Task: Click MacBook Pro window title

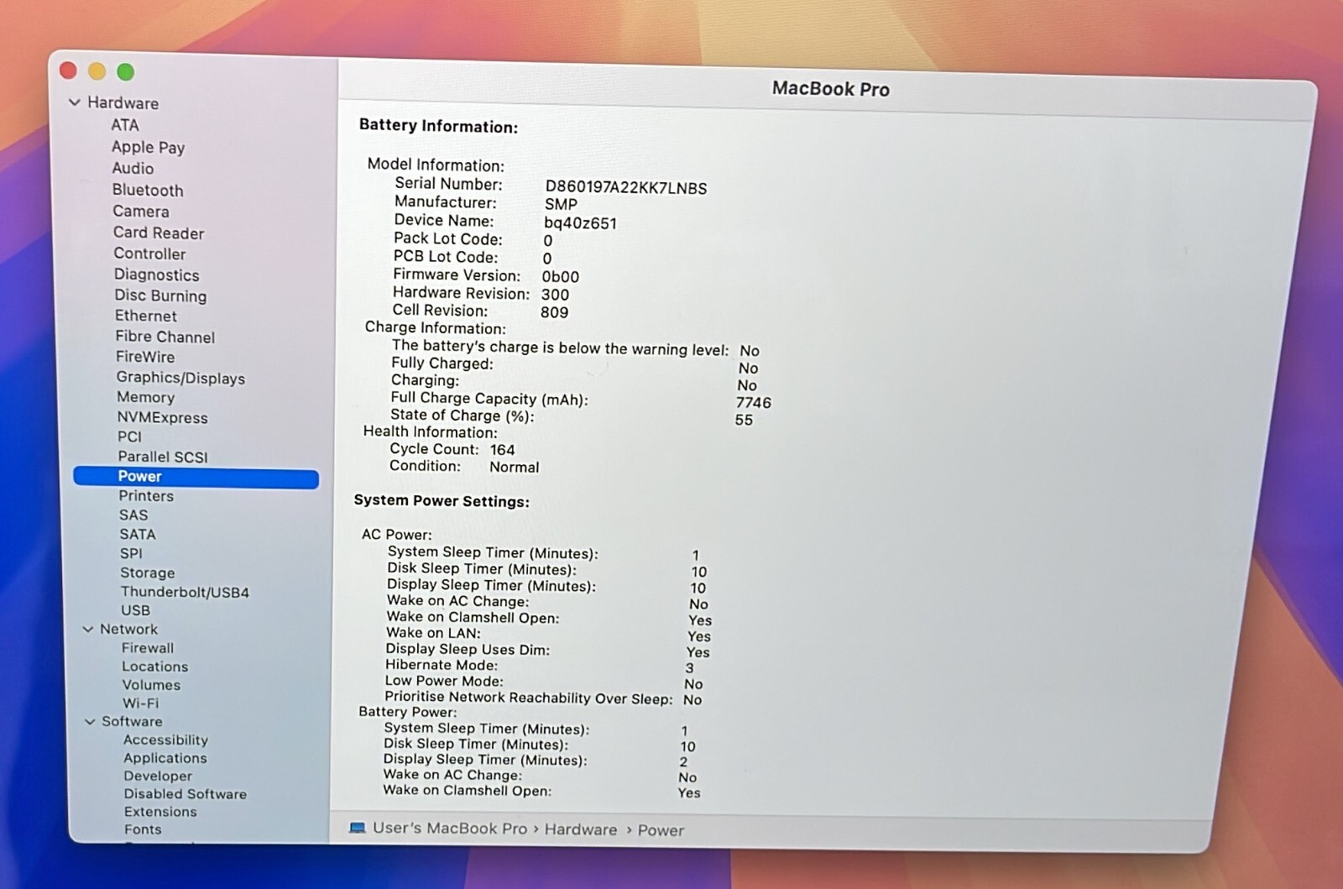Action: [x=831, y=88]
